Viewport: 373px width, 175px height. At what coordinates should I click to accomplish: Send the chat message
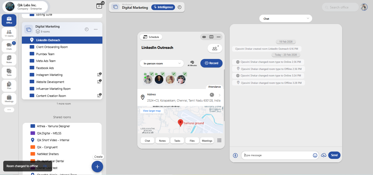coord(334,155)
